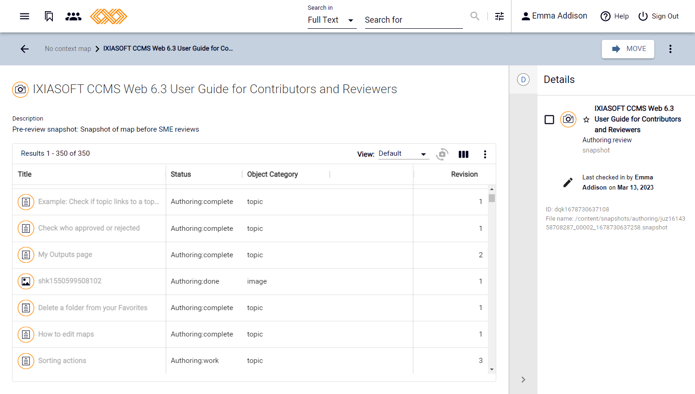Click the search magnifier icon
The height and width of the screenshot is (394, 695).
pos(475,16)
